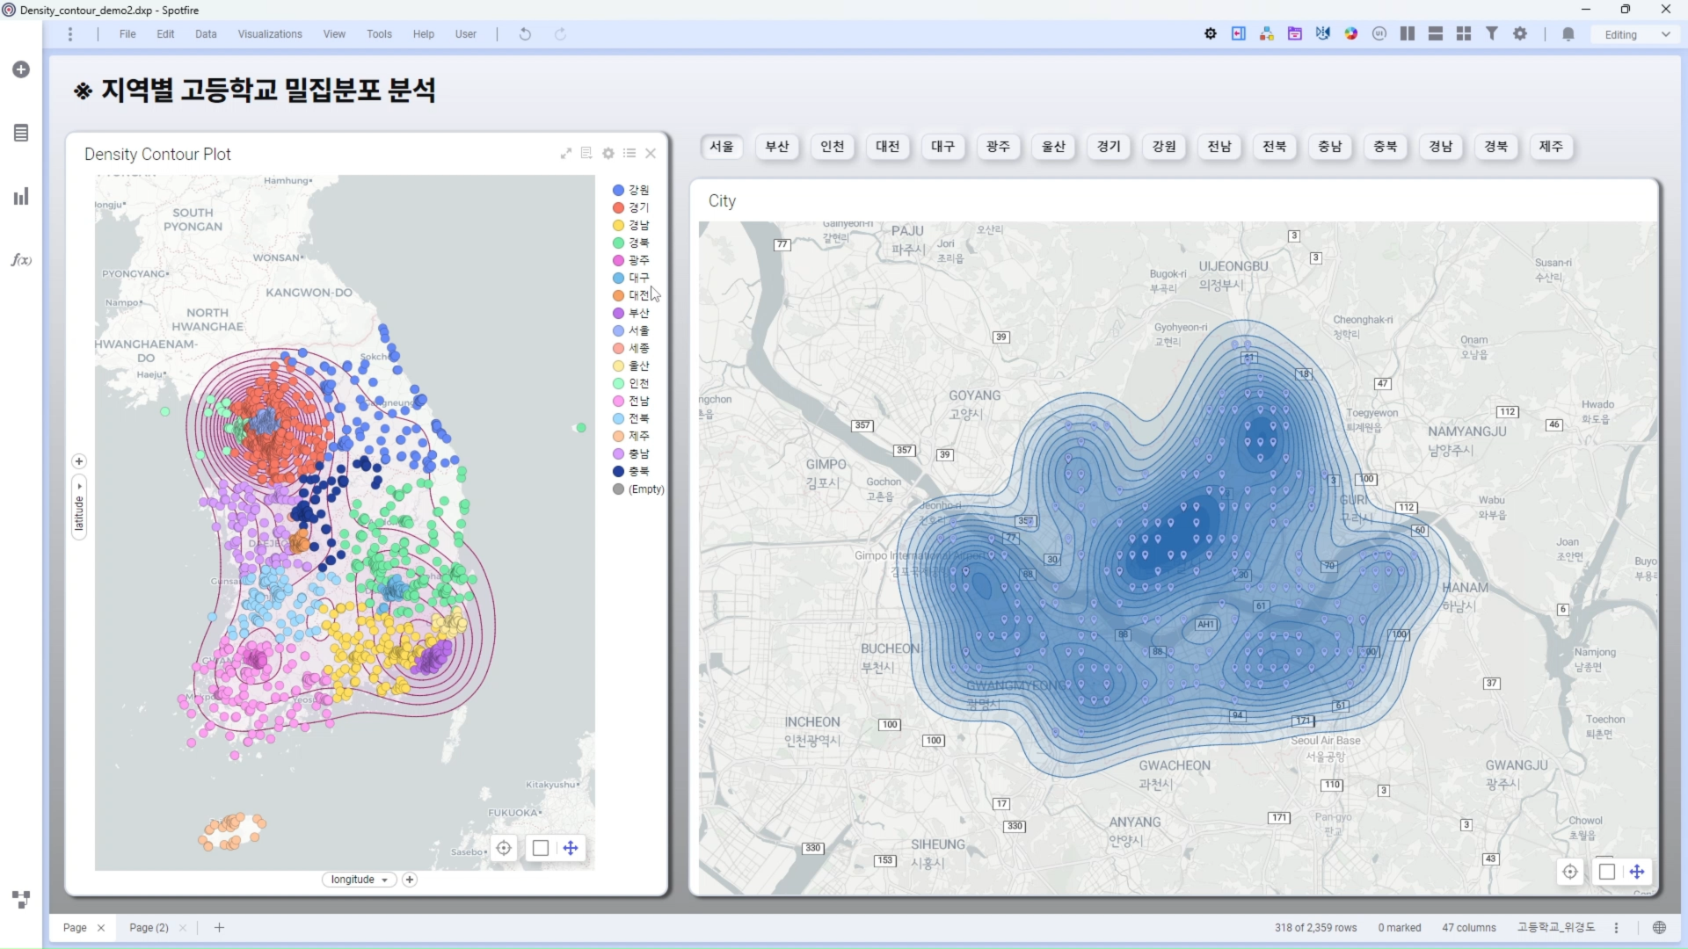Click the Undo arrow in the menu bar
Screen dimensions: 1688x949
[525, 34]
